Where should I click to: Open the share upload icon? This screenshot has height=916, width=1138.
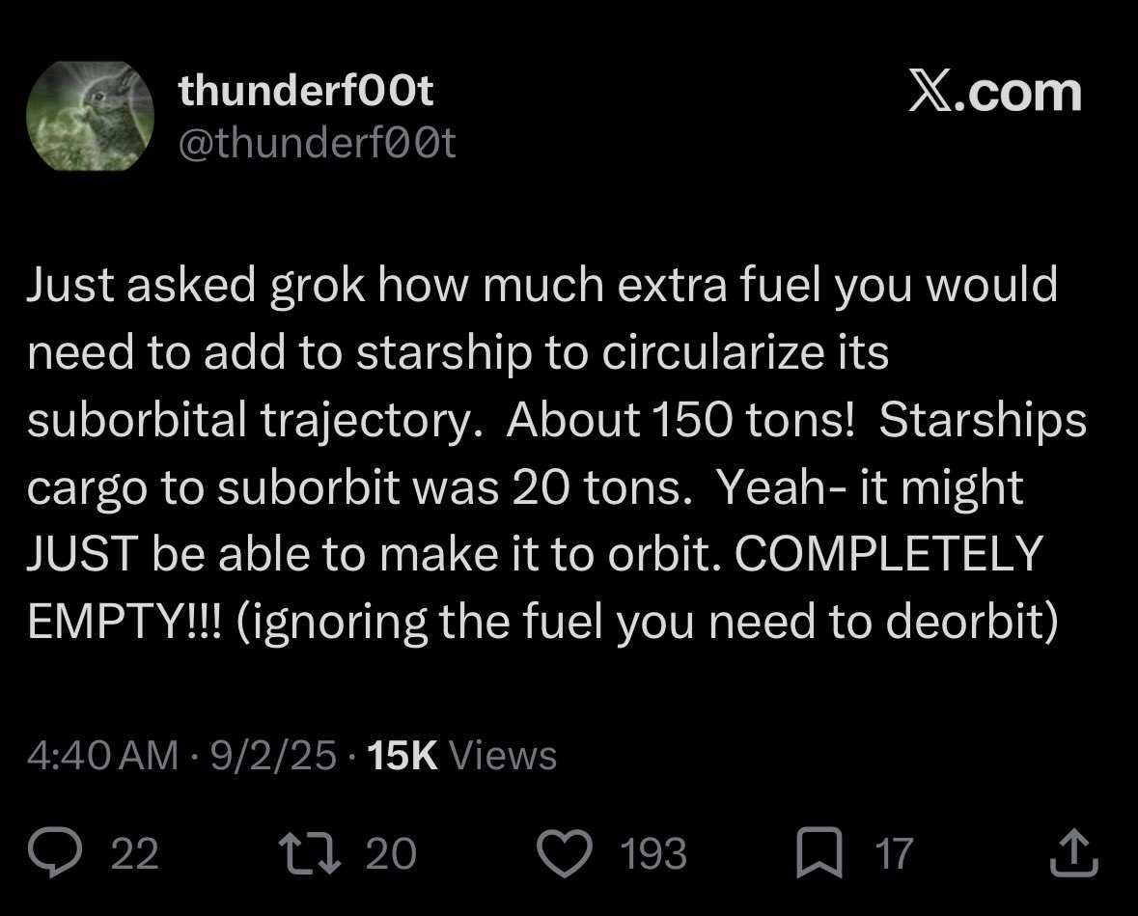1074,853
